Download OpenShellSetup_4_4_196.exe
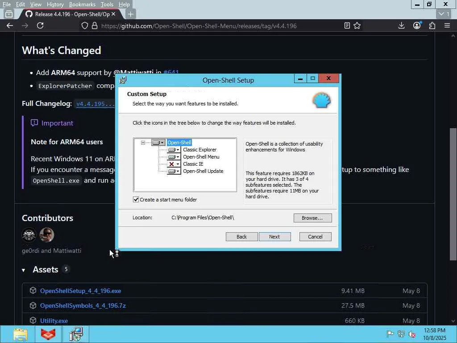 [80, 291]
